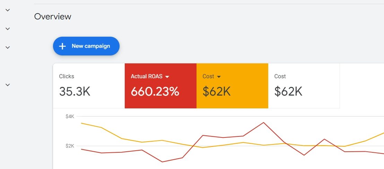Click the Overview page heading
The width and height of the screenshot is (384, 169).
tap(53, 16)
